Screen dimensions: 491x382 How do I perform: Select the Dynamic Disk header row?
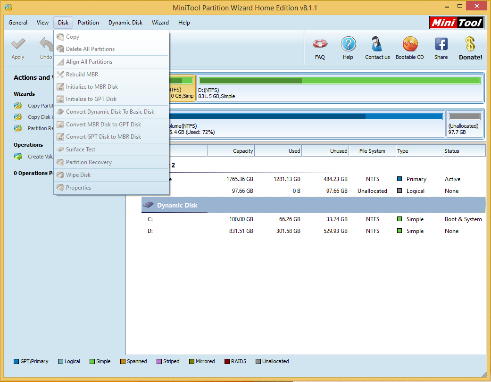coord(314,205)
